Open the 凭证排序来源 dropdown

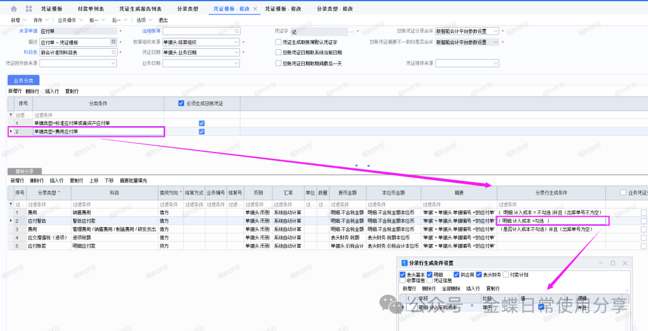pos(496,62)
